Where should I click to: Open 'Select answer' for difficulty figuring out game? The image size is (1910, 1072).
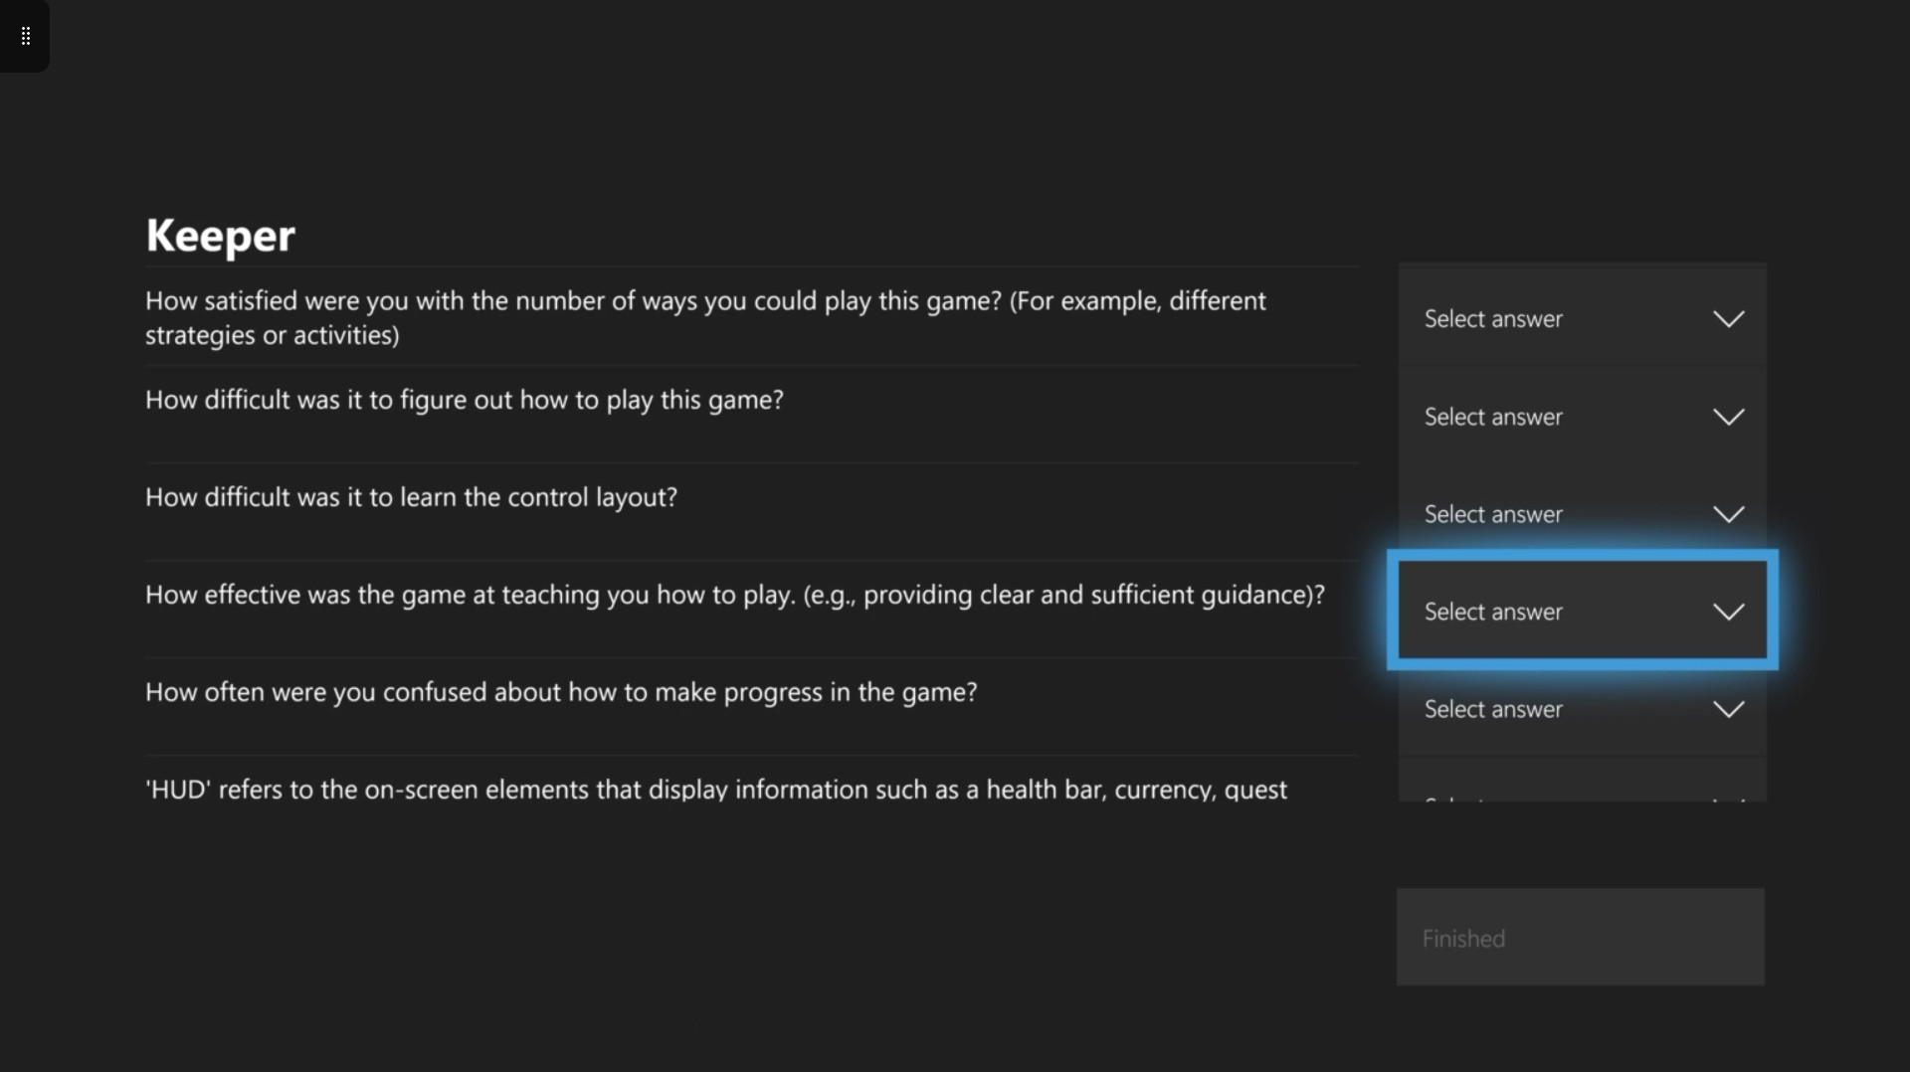point(1492,417)
